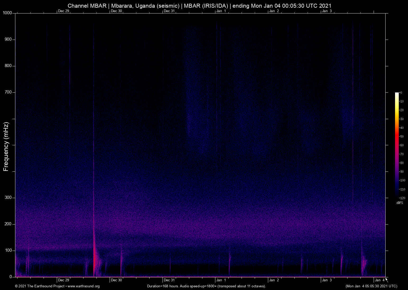
Task: Click the spectrogram title showing Channel MBAR
Action: (x=200, y=5)
